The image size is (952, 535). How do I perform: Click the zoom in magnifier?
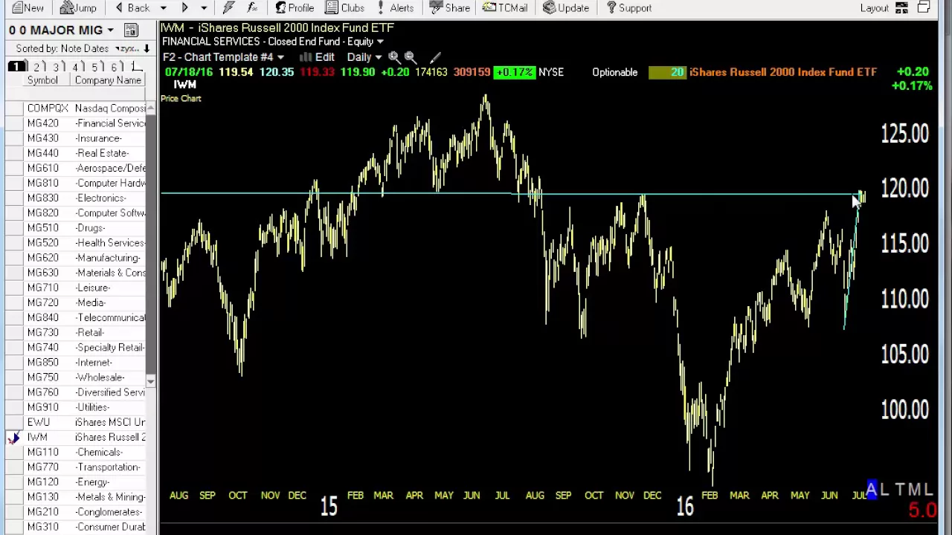393,57
